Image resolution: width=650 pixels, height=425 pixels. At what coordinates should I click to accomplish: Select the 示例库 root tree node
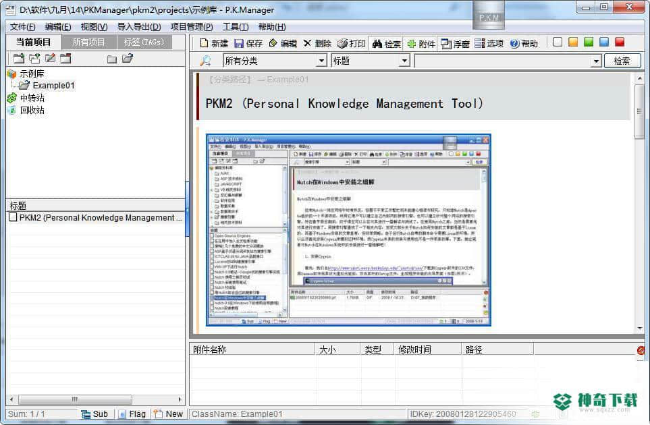pyautogui.click(x=32, y=74)
